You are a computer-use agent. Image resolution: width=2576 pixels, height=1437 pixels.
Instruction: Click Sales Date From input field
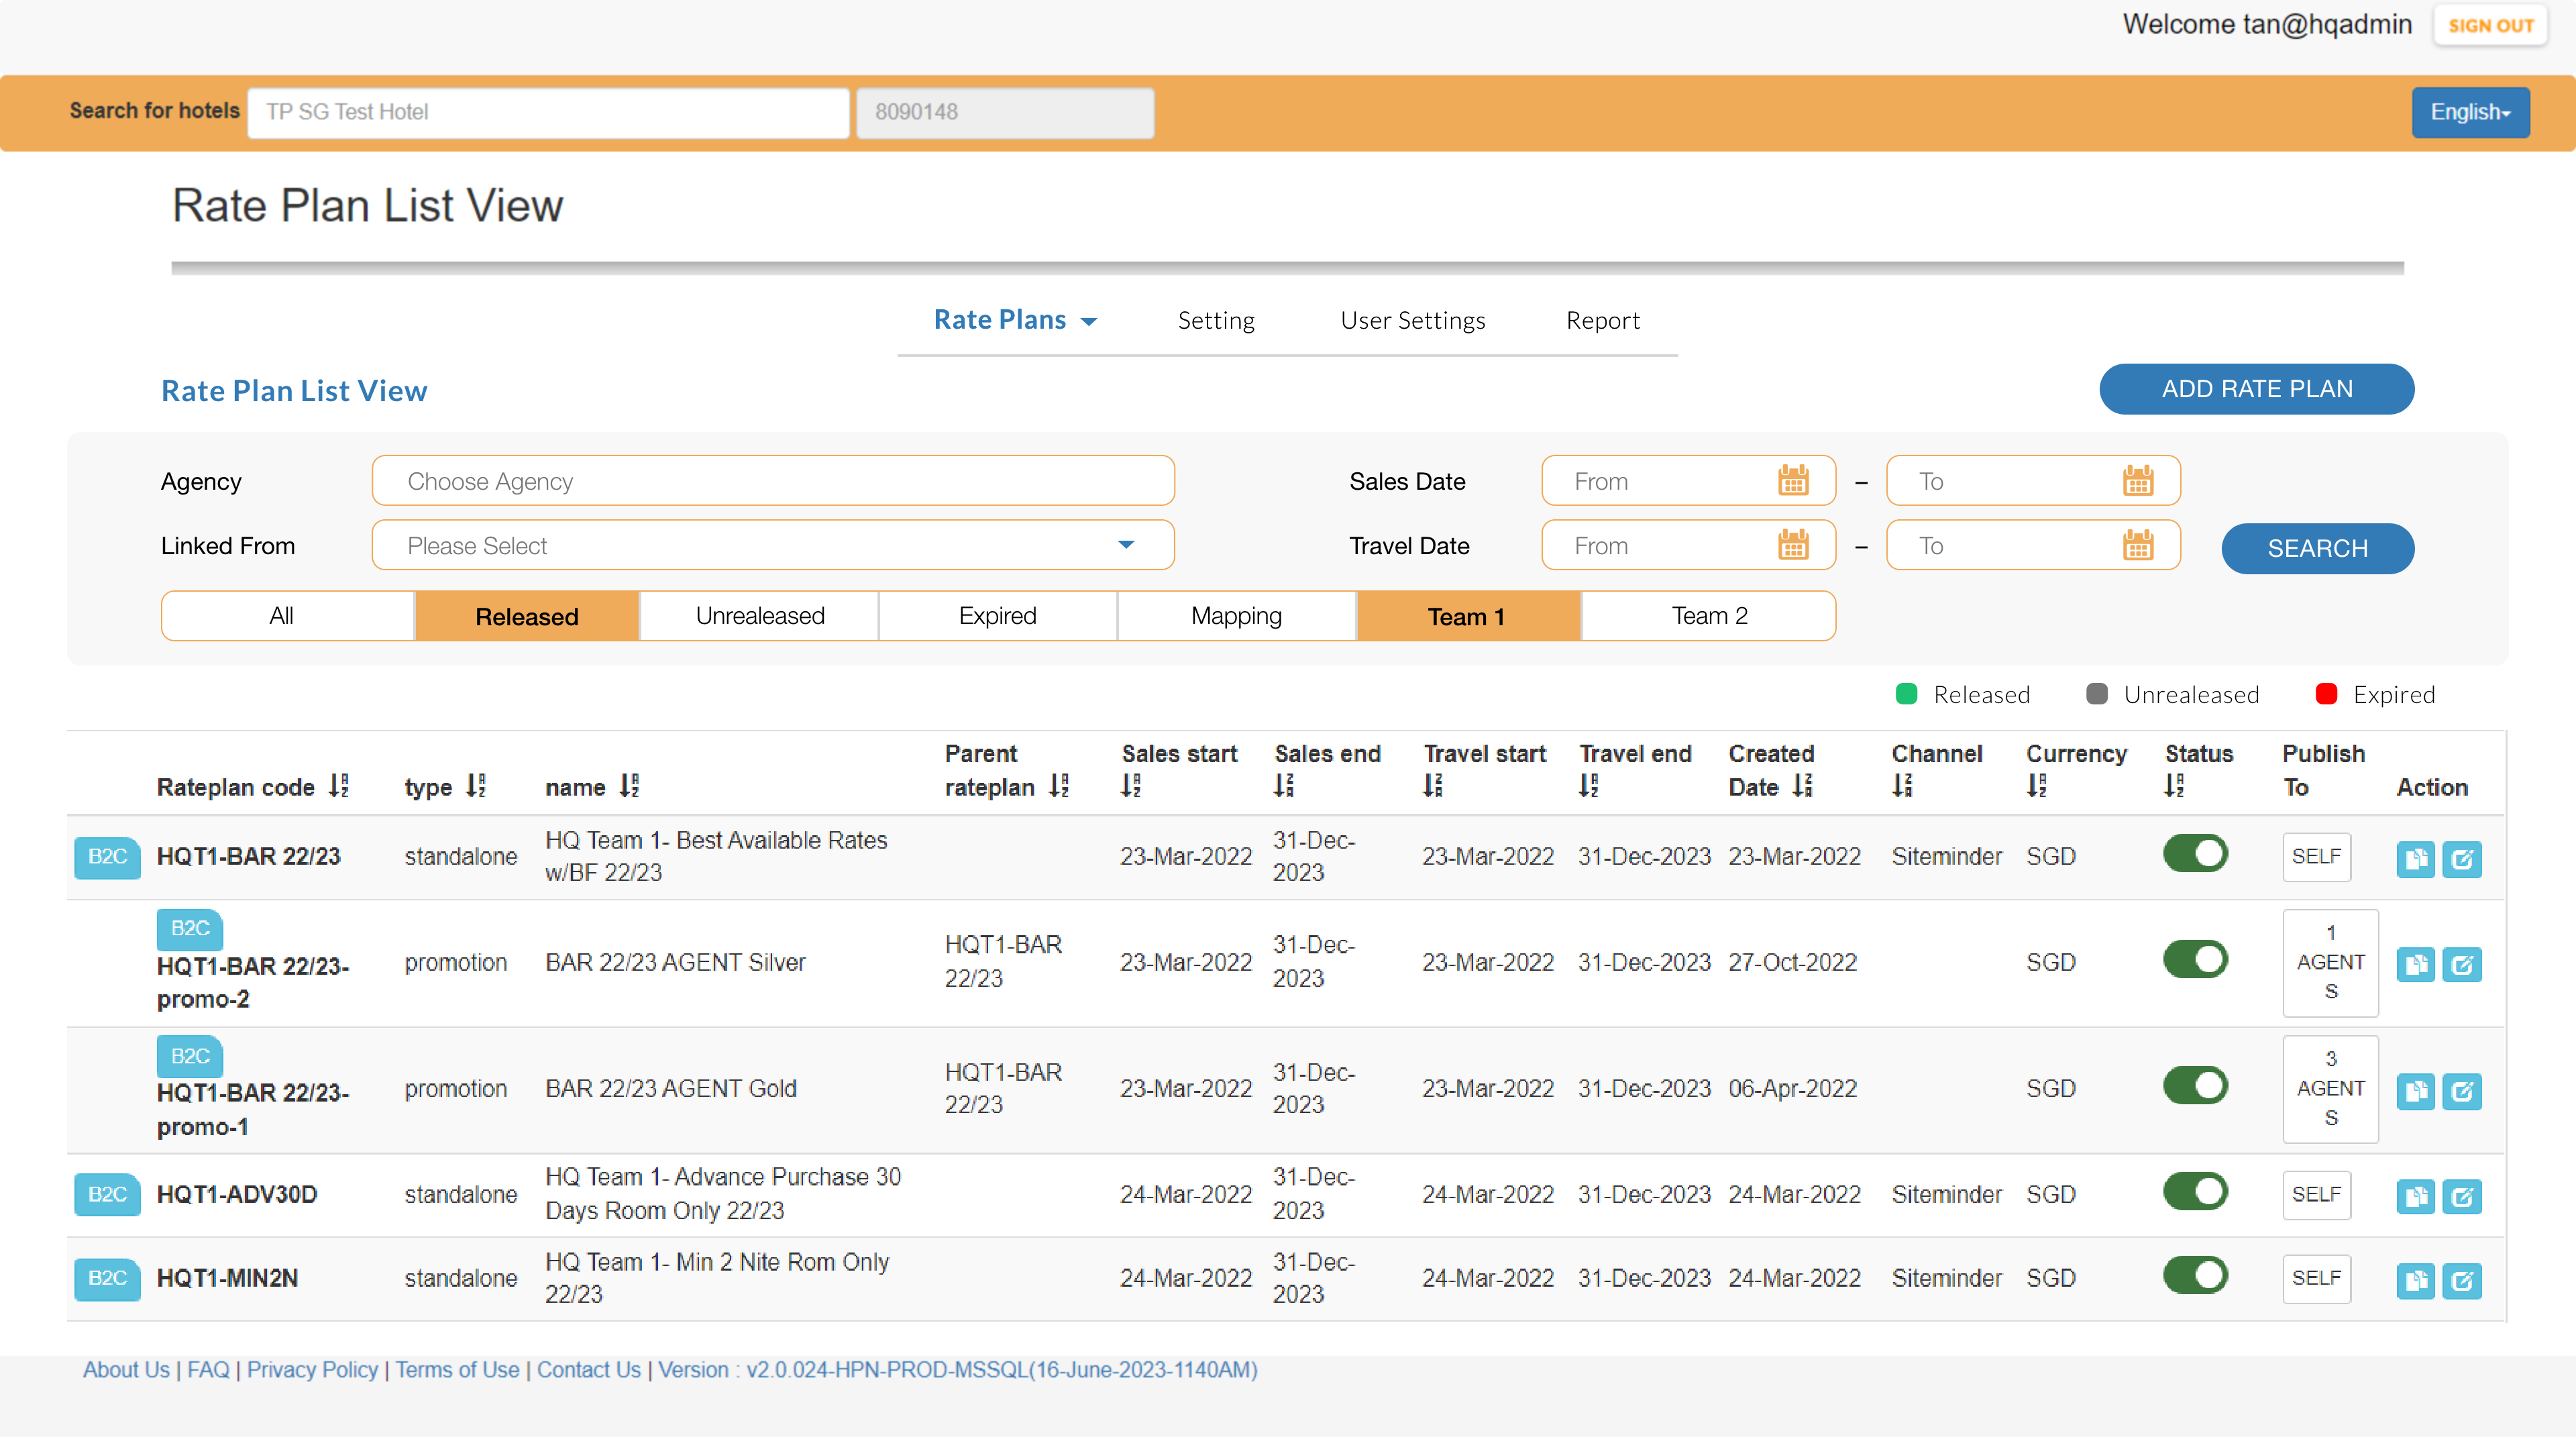pos(1688,481)
